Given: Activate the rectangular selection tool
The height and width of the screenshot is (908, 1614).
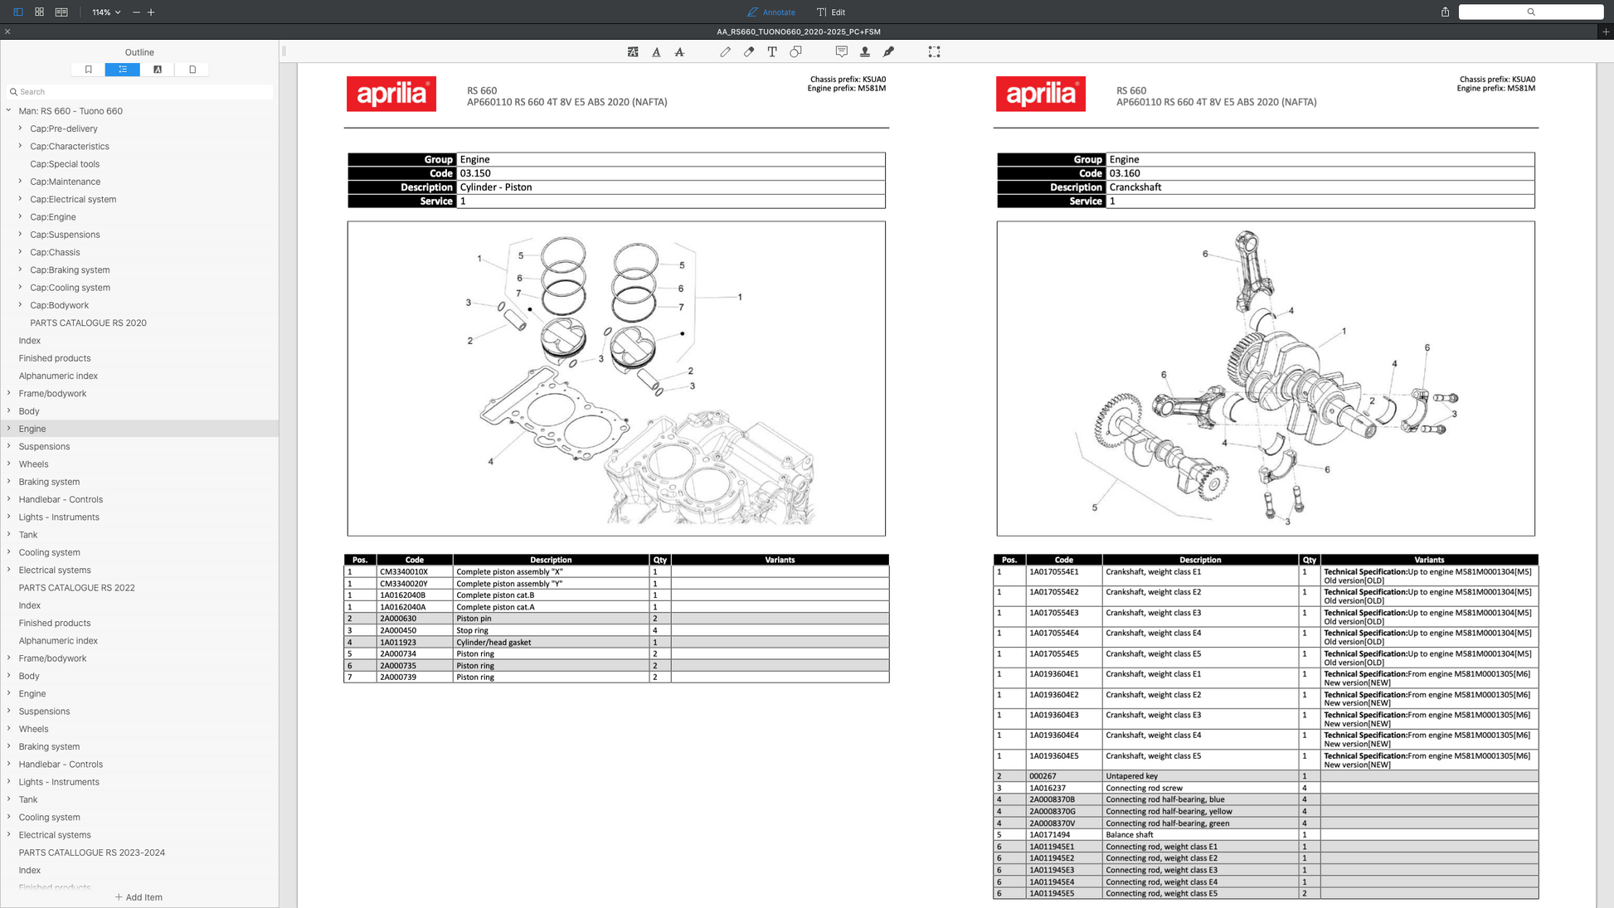Looking at the screenshot, I should point(934,51).
